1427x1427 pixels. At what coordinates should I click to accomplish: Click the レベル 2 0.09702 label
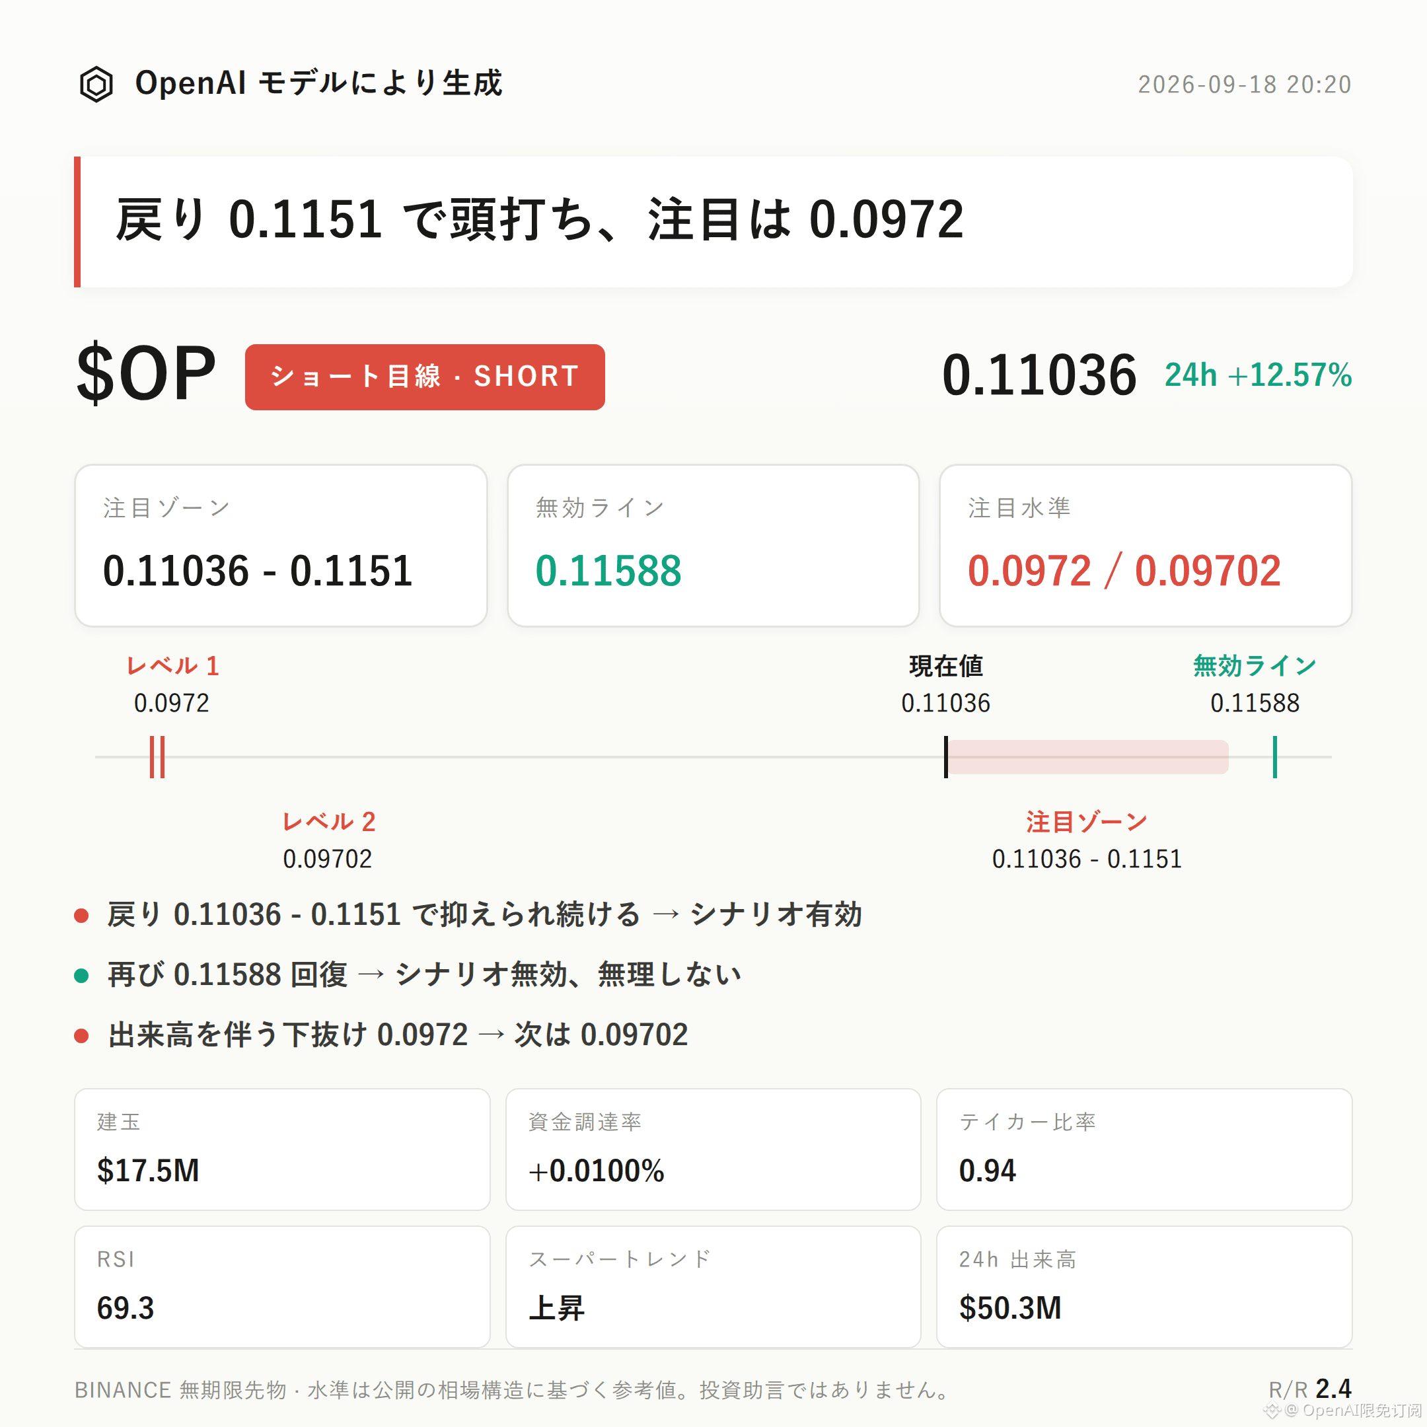click(x=329, y=840)
